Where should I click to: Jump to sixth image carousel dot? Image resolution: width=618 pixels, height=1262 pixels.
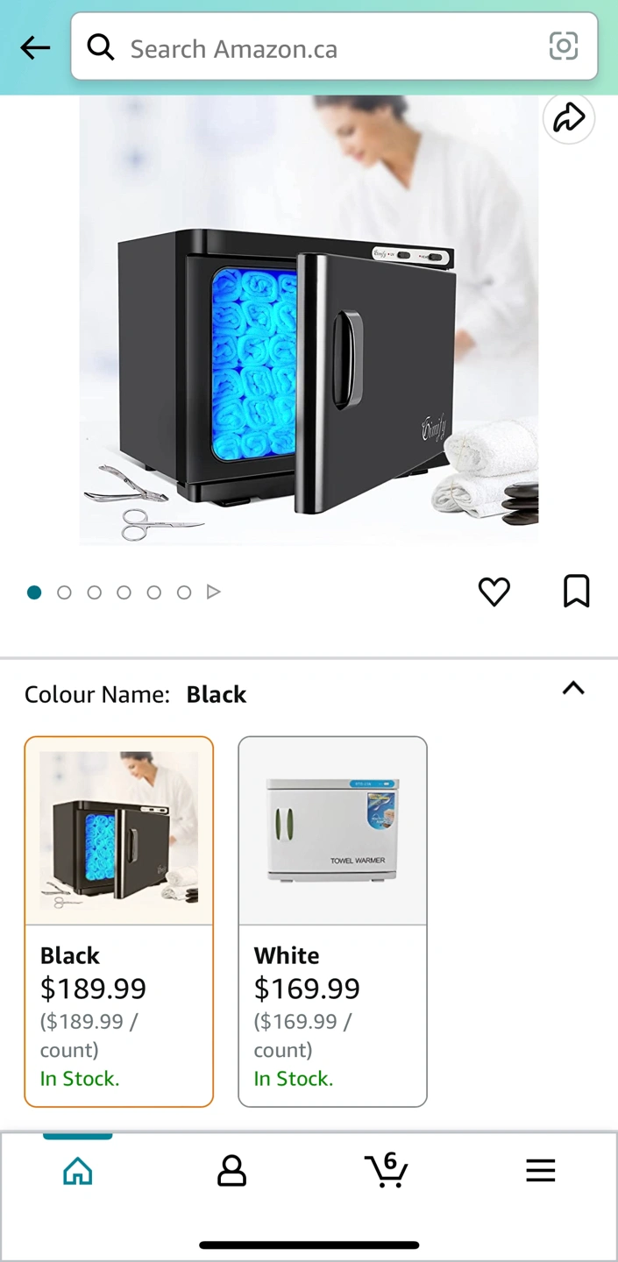click(183, 592)
